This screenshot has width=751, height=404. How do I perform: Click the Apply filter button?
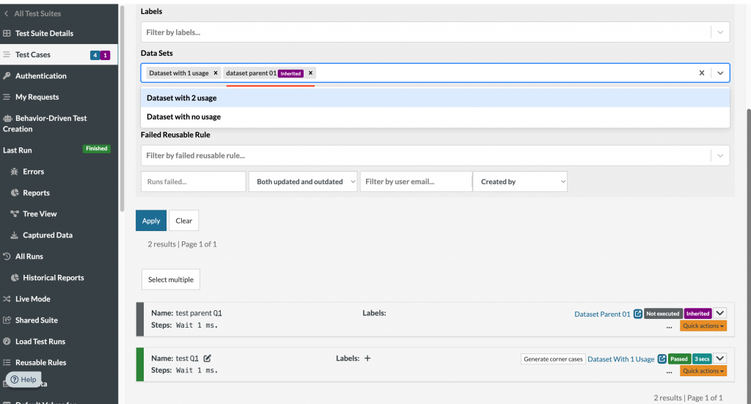pyautogui.click(x=151, y=221)
